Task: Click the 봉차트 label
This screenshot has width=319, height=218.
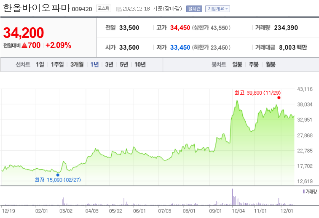Action: (219, 65)
